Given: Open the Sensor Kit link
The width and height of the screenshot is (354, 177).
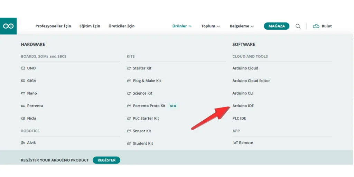Looking at the screenshot, I should point(142,131).
